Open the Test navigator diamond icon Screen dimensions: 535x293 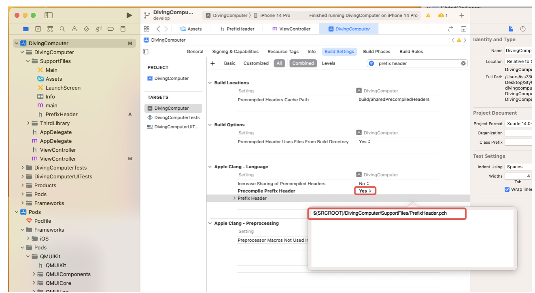[87, 29]
